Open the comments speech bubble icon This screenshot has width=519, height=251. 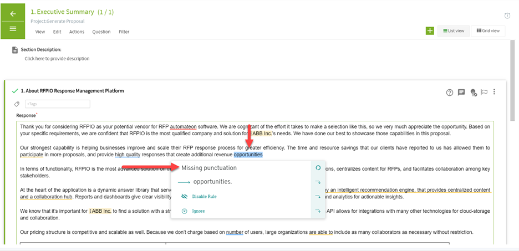pyautogui.click(x=461, y=93)
